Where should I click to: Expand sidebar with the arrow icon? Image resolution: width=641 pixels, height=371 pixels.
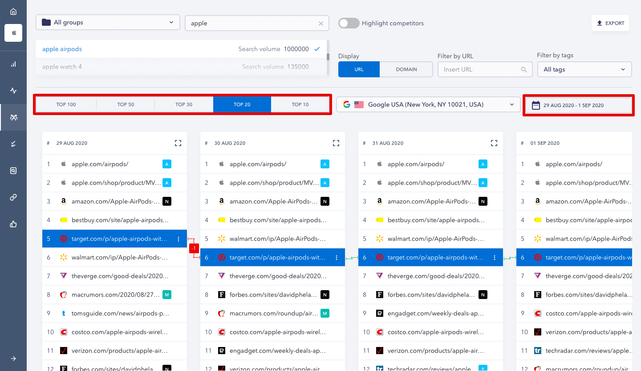(13, 359)
